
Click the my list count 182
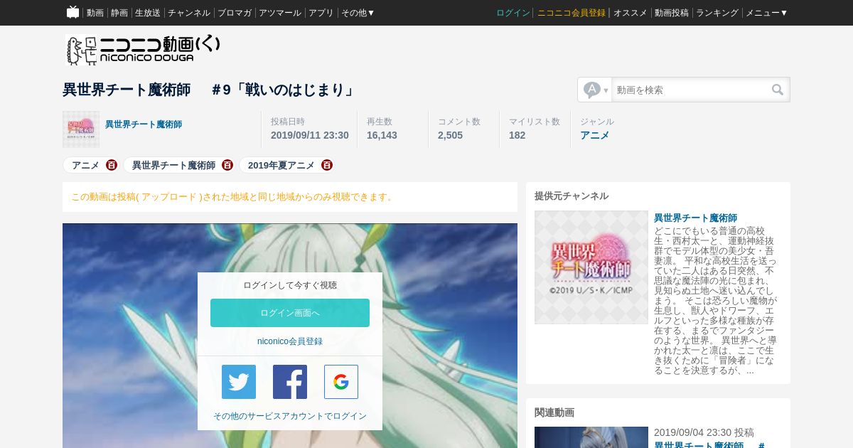(517, 135)
